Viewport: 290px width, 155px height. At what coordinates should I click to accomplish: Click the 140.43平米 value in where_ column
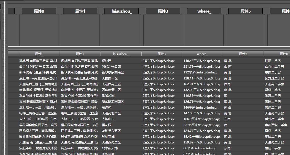[x=202, y=60]
